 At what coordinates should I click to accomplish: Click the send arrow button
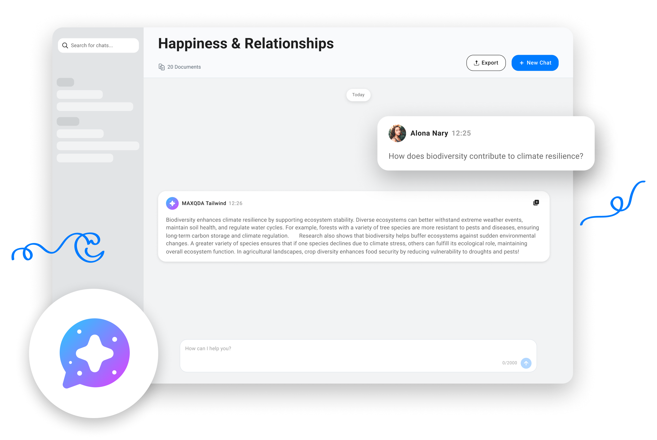click(526, 363)
